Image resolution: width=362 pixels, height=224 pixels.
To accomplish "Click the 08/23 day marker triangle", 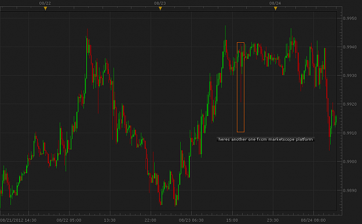I will (160, 9).
